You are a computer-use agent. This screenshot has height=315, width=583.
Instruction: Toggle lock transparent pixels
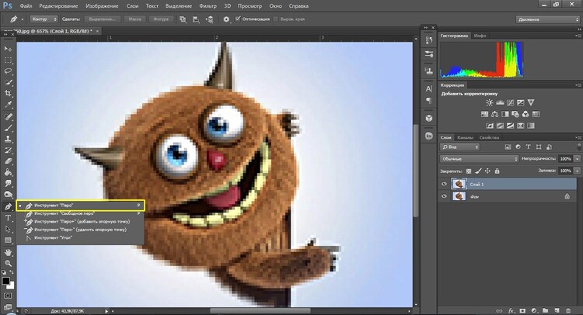tap(469, 171)
